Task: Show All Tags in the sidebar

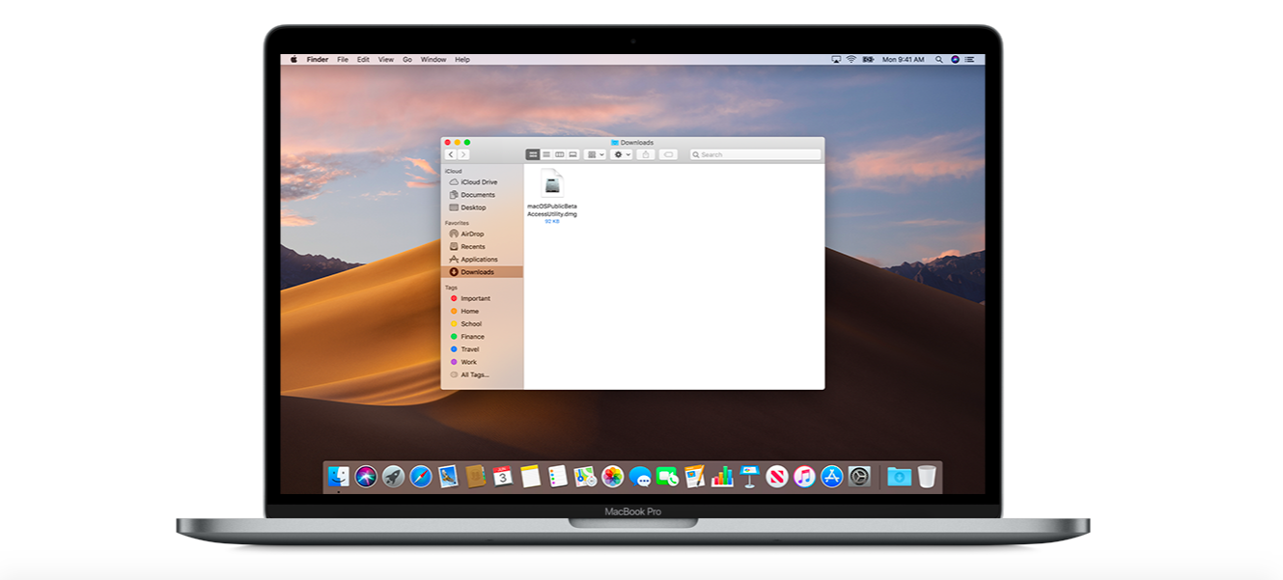Action: click(482, 374)
